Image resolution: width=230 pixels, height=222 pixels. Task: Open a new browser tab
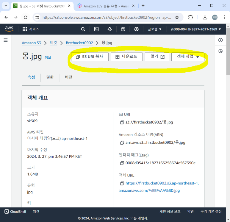[143, 6]
